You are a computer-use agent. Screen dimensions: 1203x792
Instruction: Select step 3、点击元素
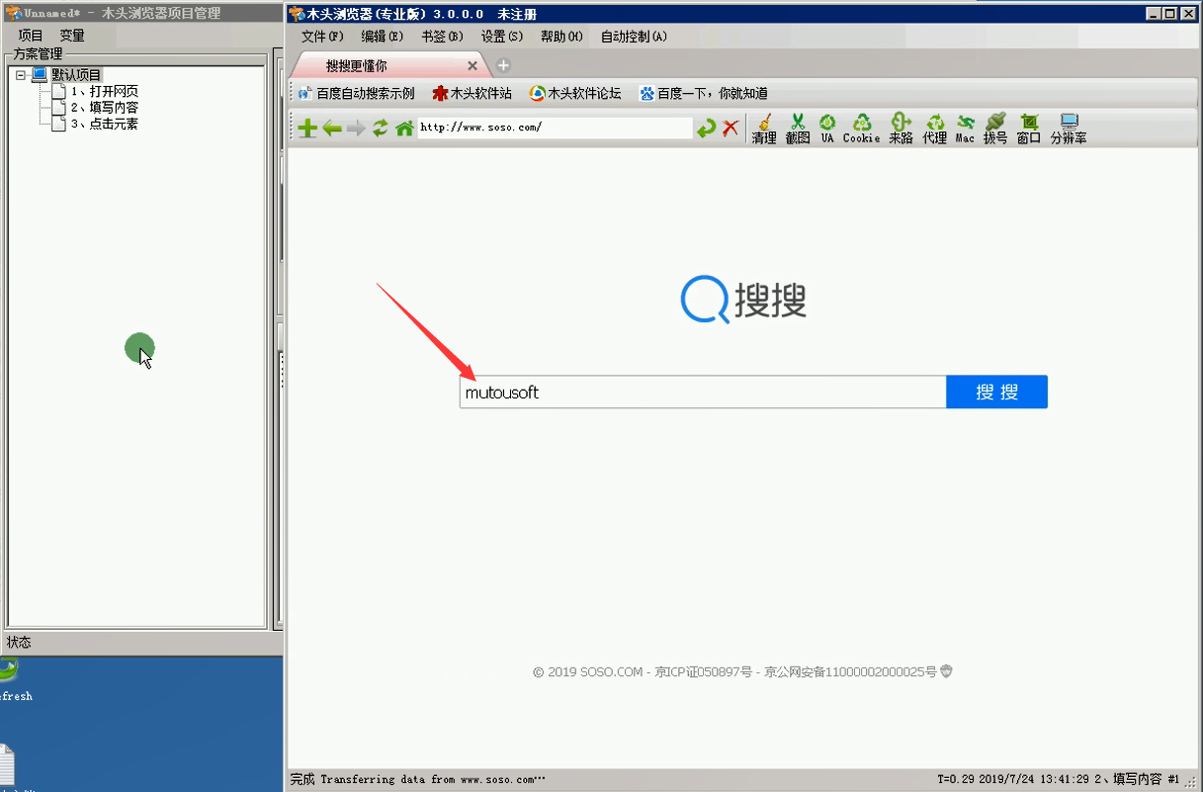point(104,124)
